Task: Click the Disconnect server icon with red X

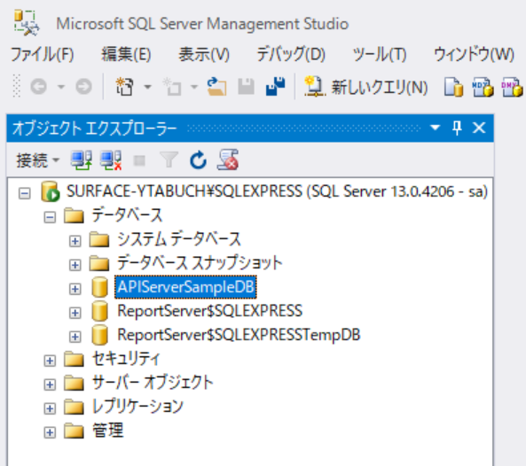Action: tap(111, 160)
